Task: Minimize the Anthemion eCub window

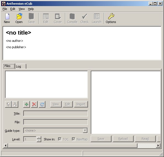Action: (151, 4)
